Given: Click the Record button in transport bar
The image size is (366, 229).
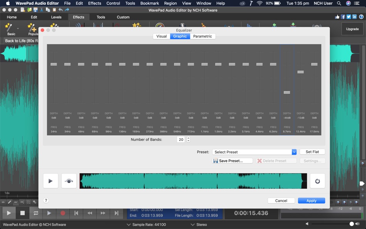Looking at the screenshot, I should (x=62, y=213).
